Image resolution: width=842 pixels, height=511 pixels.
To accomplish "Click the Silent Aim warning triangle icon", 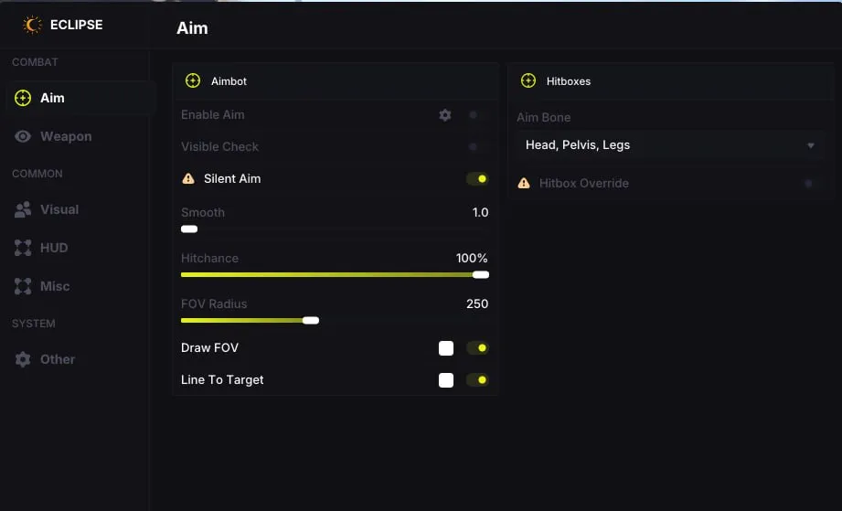I will (188, 179).
